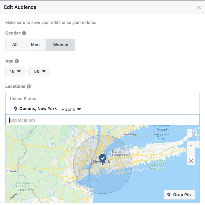Zoom in on the map
Image resolution: width=205 pixels, height=205 pixels.
[x=191, y=145]
